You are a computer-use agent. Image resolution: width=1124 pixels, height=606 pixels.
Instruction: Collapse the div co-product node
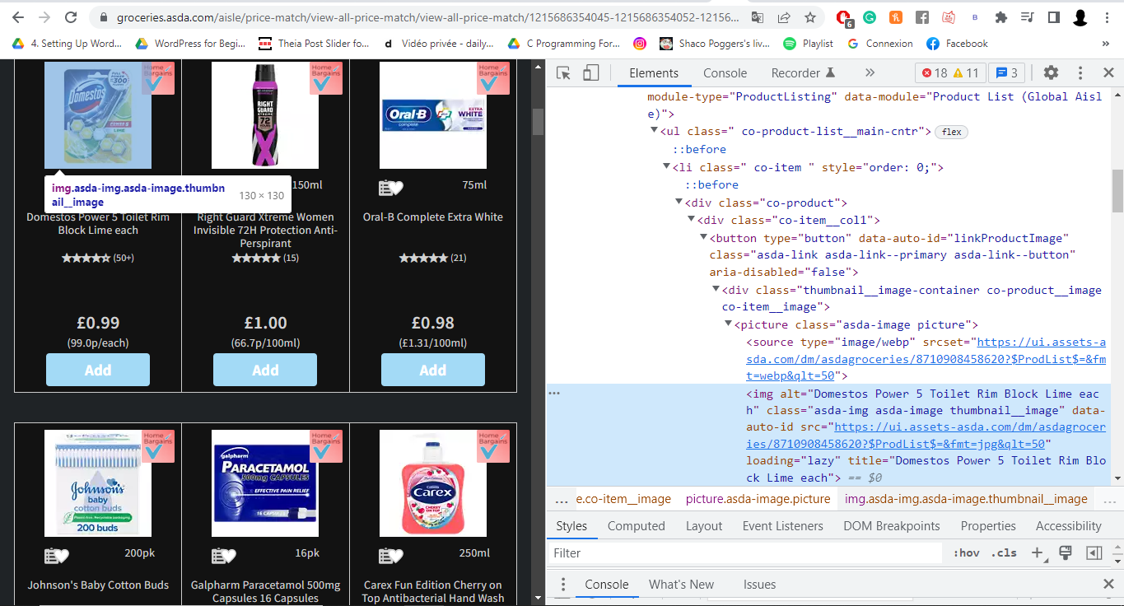pyautogui.click(x=679, y=203)
